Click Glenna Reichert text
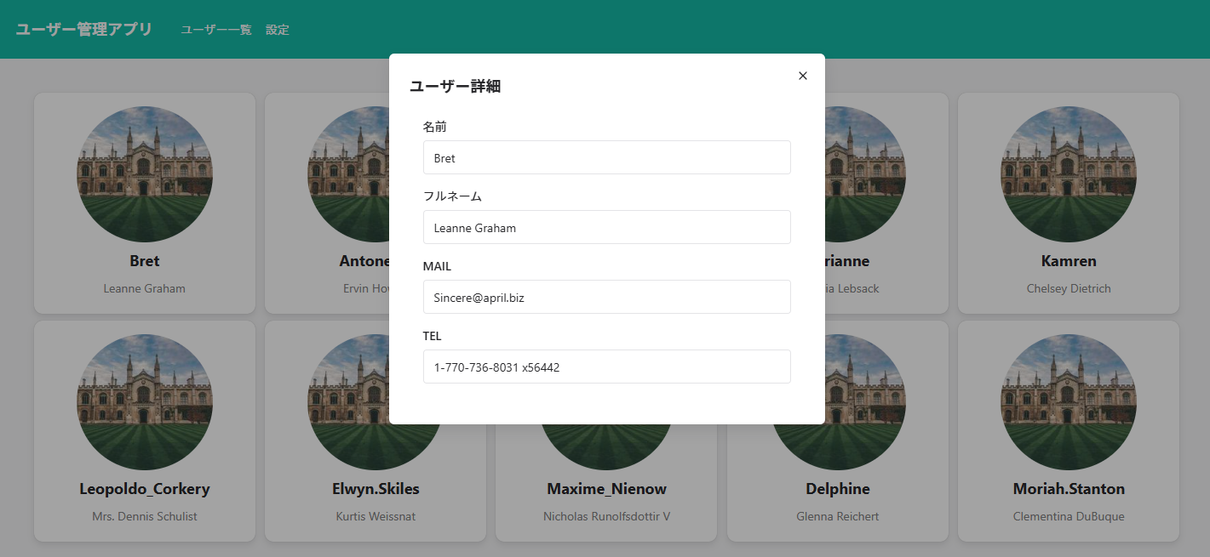 tap(838, 516)
